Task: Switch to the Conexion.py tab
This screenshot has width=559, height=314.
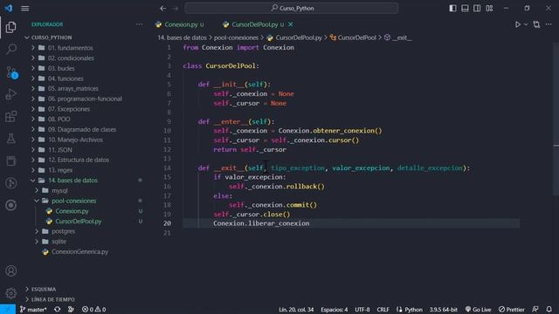Action: point(181,24)
